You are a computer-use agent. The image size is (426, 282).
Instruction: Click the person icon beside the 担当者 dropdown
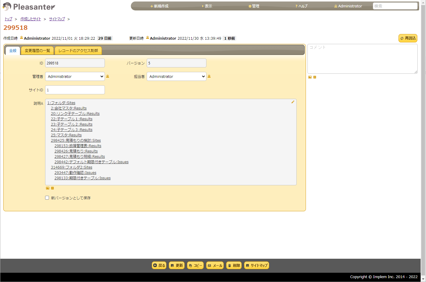pos(209,76)
